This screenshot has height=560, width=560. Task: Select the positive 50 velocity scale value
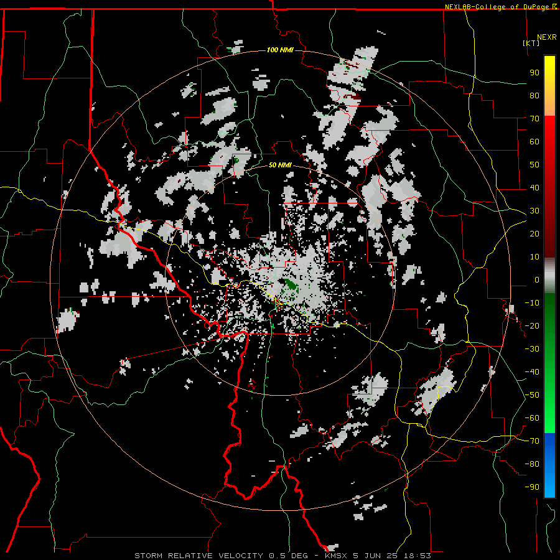point(534,165)
